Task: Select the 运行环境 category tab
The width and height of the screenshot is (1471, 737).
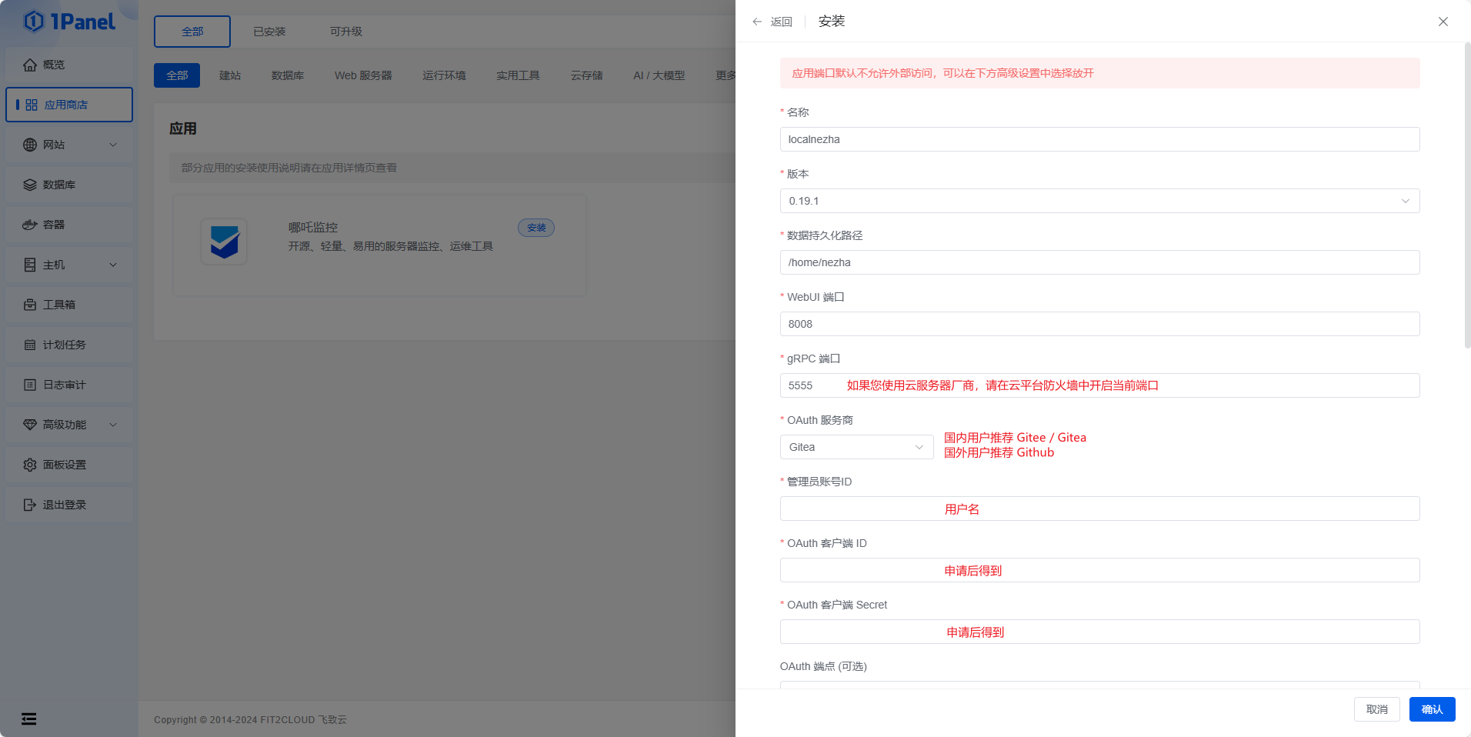Action: tap(444, 75)
